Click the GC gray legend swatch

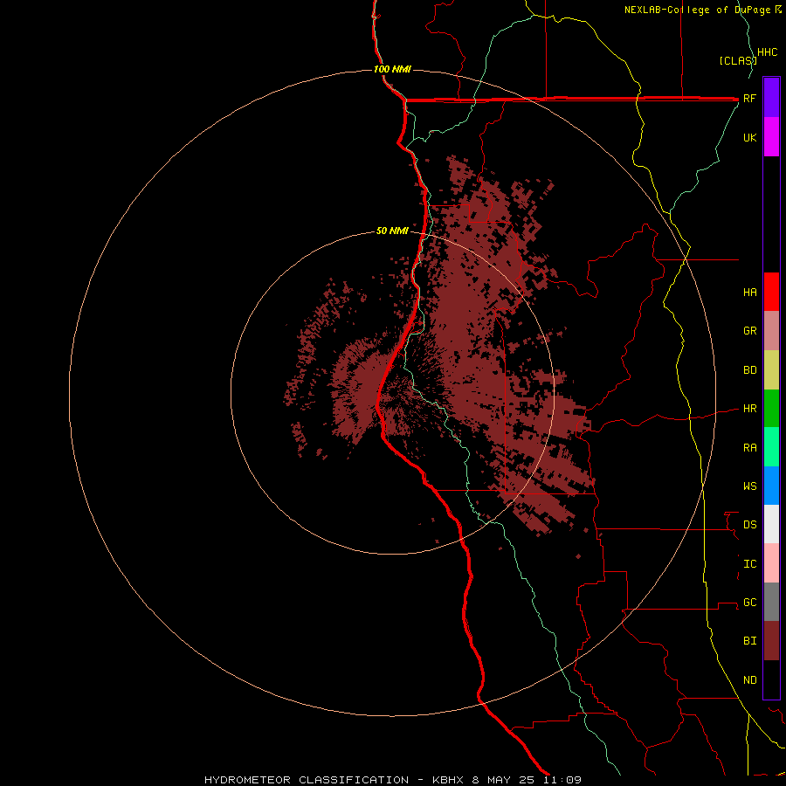pos(771,602)
